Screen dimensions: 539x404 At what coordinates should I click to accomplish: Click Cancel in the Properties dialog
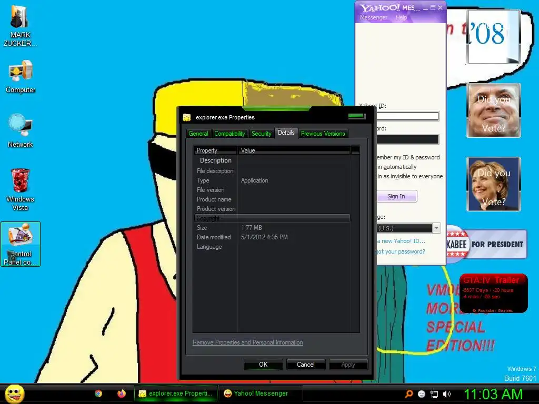tap(306, 365)
